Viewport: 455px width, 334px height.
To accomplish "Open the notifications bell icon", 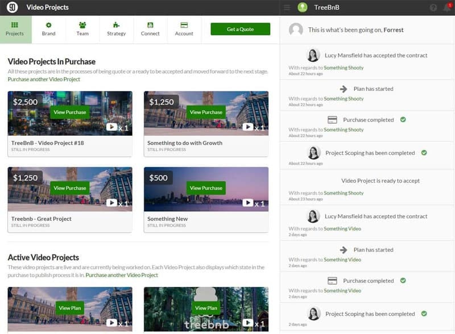I will coord(447,7).
